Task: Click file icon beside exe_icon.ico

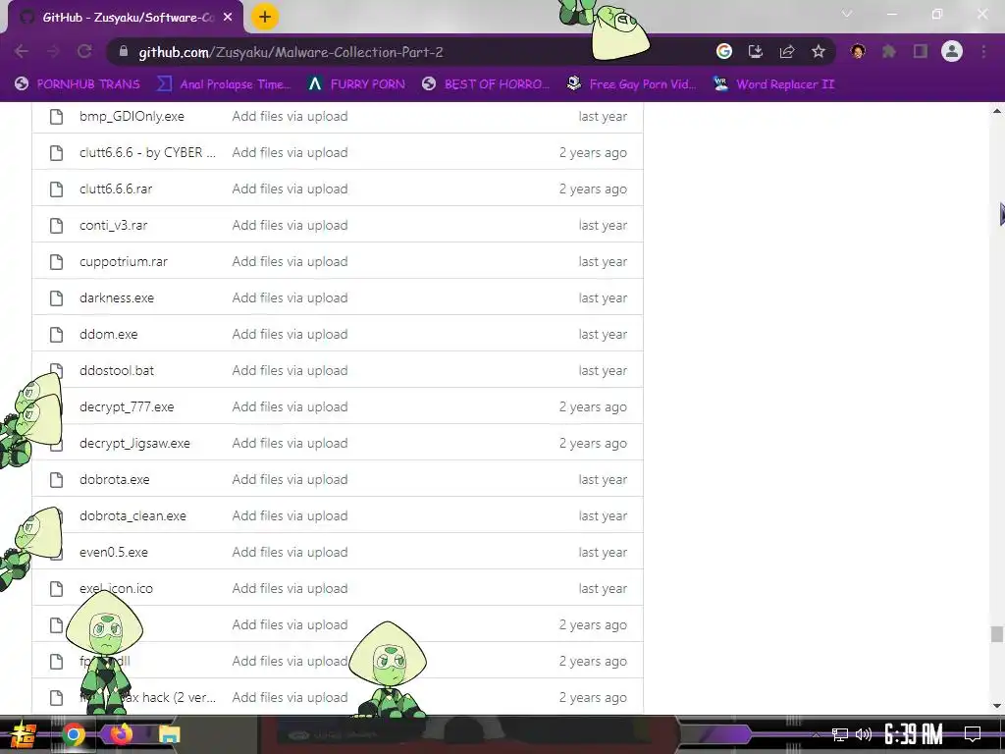Action: pos(56,589)
